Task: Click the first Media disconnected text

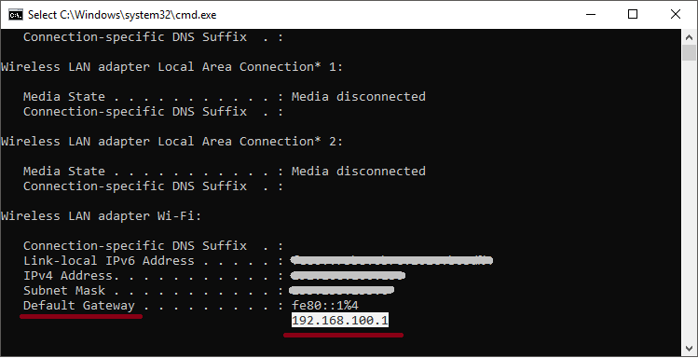Action: point(359,97)
